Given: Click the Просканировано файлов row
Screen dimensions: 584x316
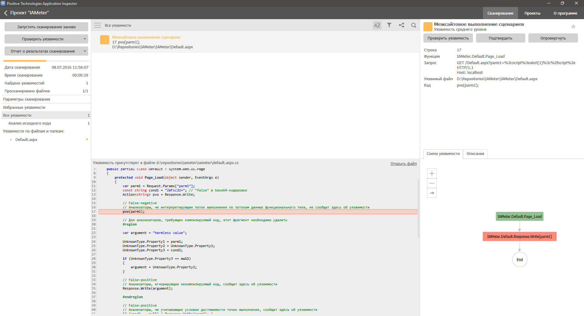Looking at the screenshot, I should (46, 91).
